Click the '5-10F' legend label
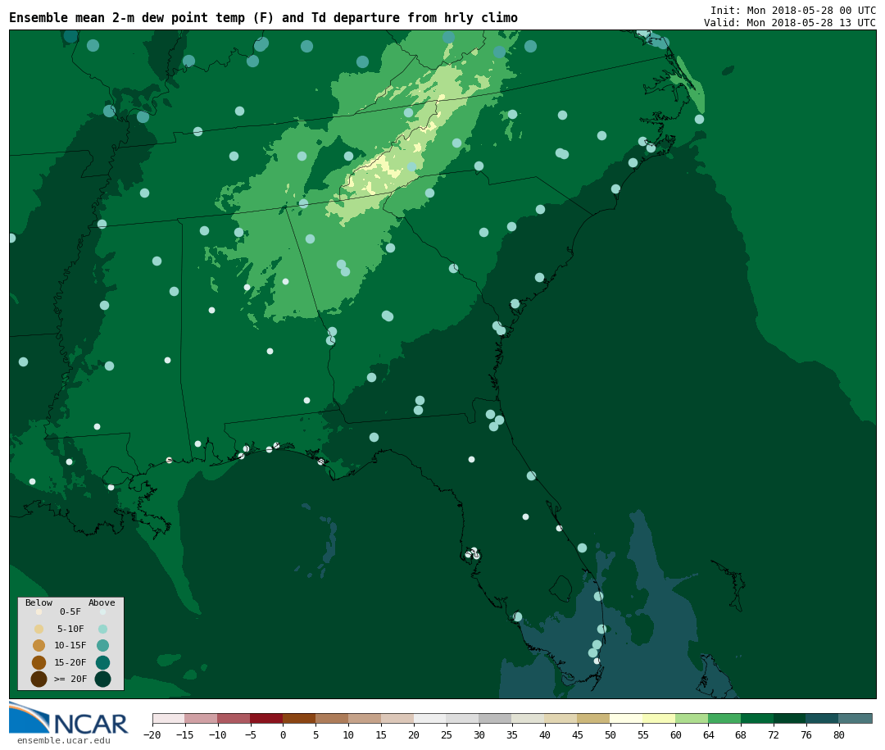Viewport: 885px width, 750px height. tap(70, 630)
